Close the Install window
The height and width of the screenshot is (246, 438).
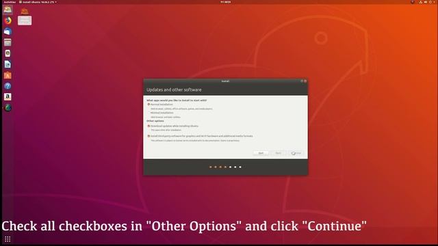305,81
